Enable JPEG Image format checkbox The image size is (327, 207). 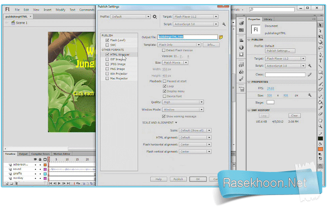pyautogui.click(x=107, y=64)
